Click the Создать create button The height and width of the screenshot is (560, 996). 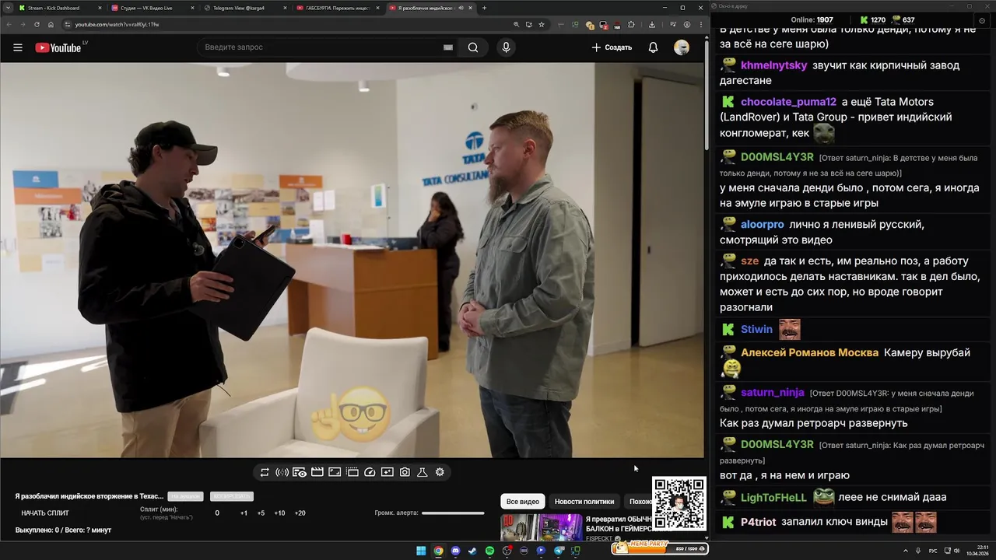612,47
